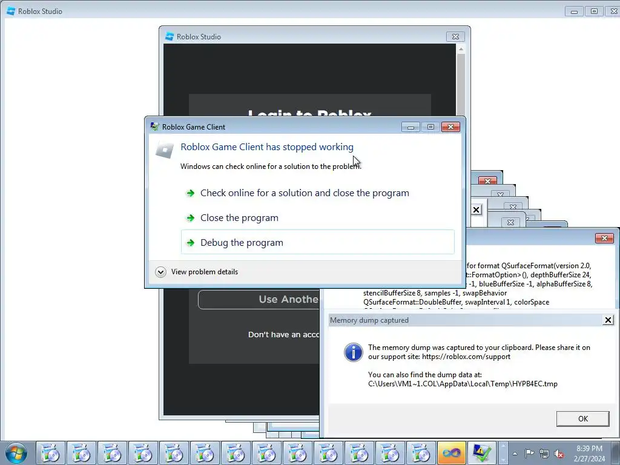Click the HYPB4EC.tmp dump file path text

click(x=463, y=383)
